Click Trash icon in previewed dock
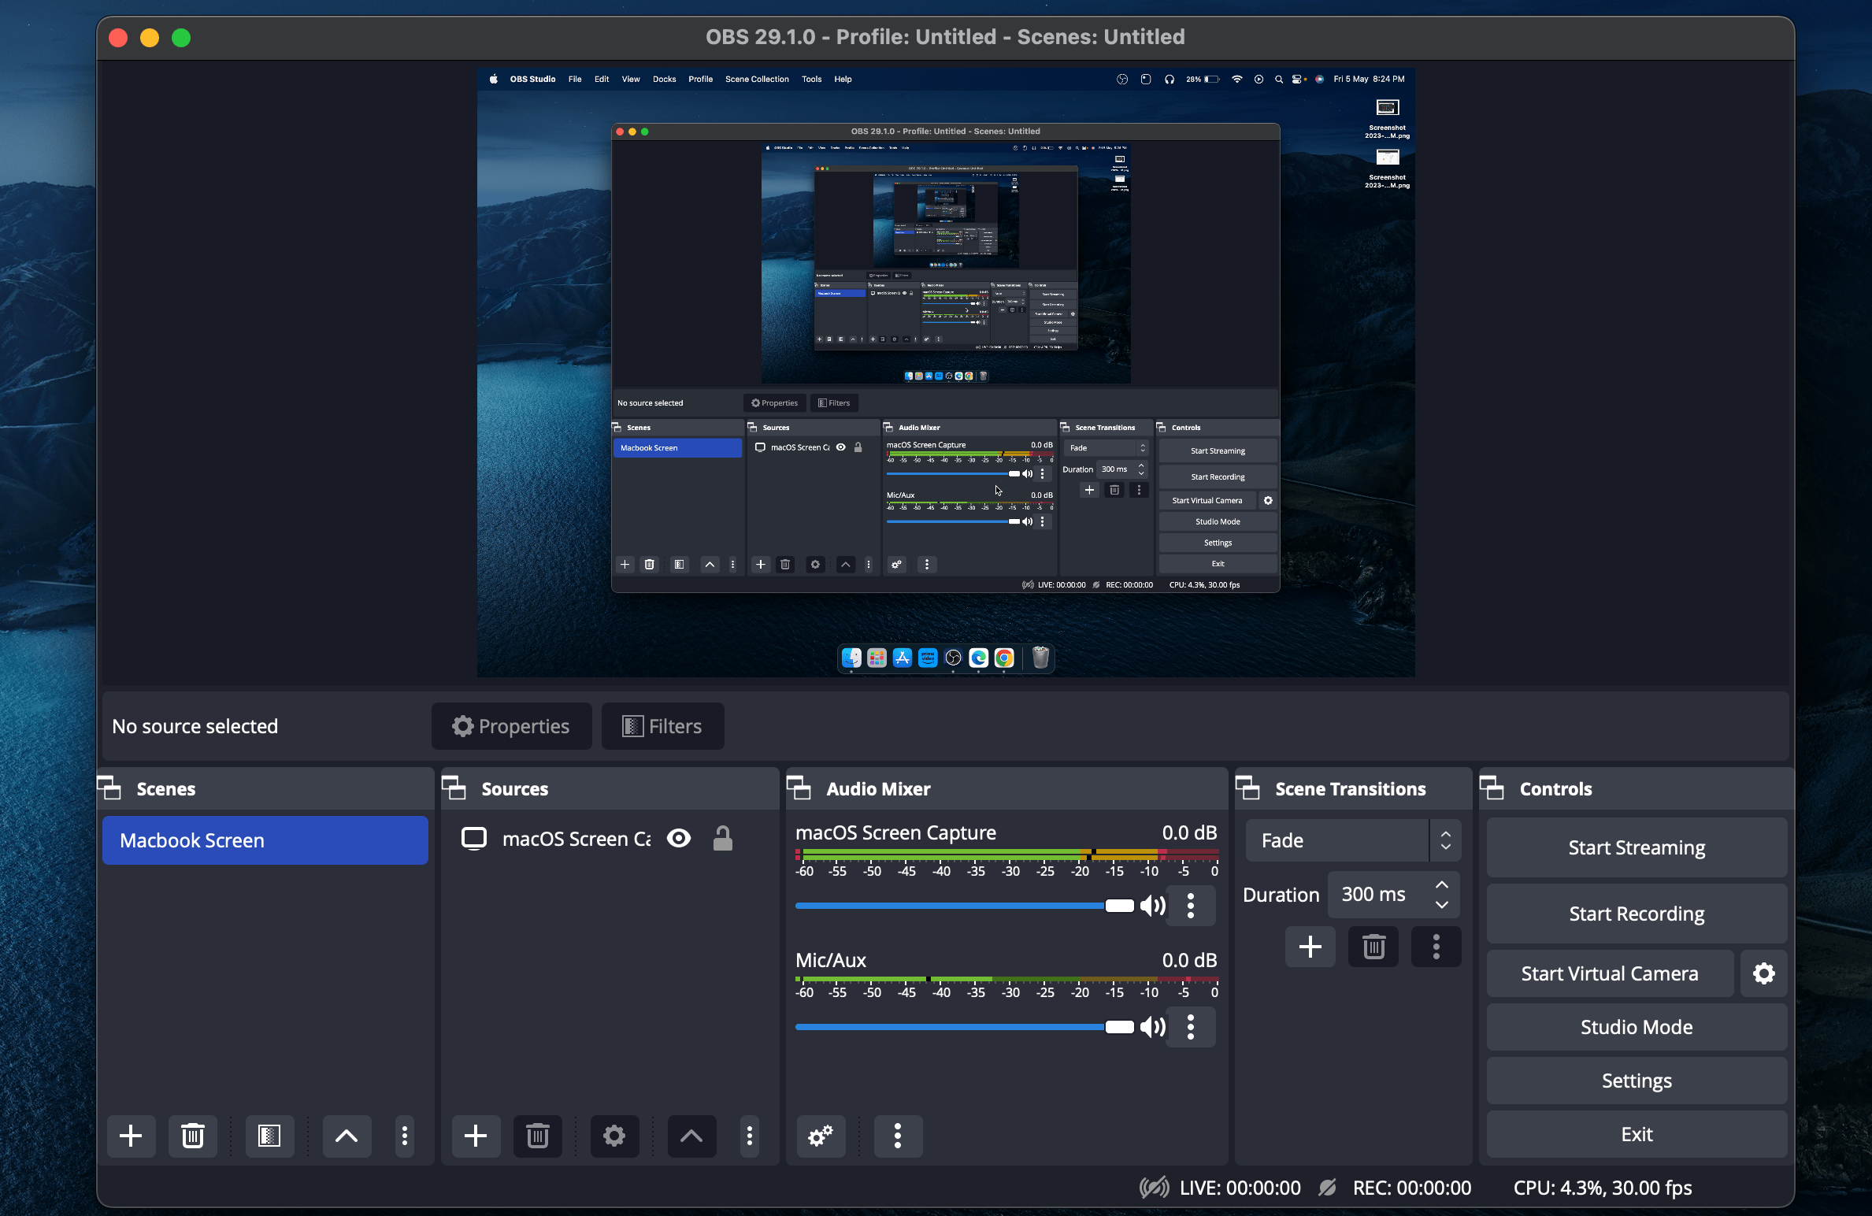 [1040, 658]
